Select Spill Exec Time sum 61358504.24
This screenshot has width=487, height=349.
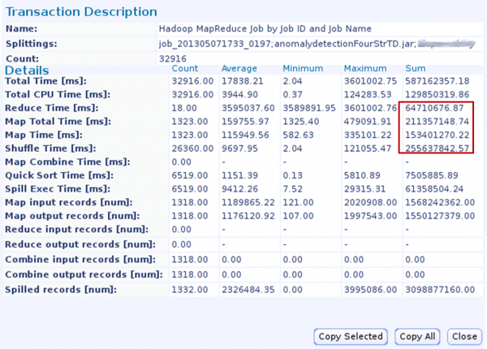[x=434, y=189]
